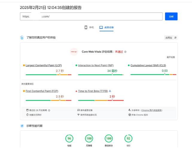Open Interaction to Next Paint (INP) link
The width and height of the screenshot is (192, 149).
click(96, 65)
